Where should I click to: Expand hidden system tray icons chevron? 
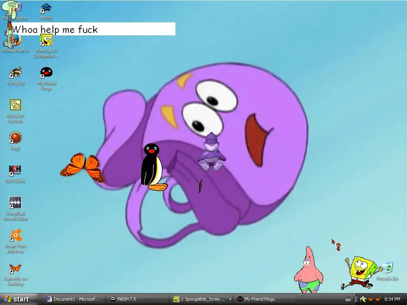point(356,299)
